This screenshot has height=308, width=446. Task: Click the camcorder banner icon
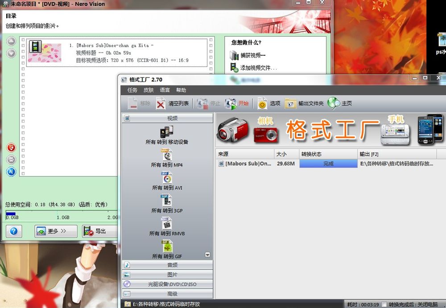coord(233,130)
